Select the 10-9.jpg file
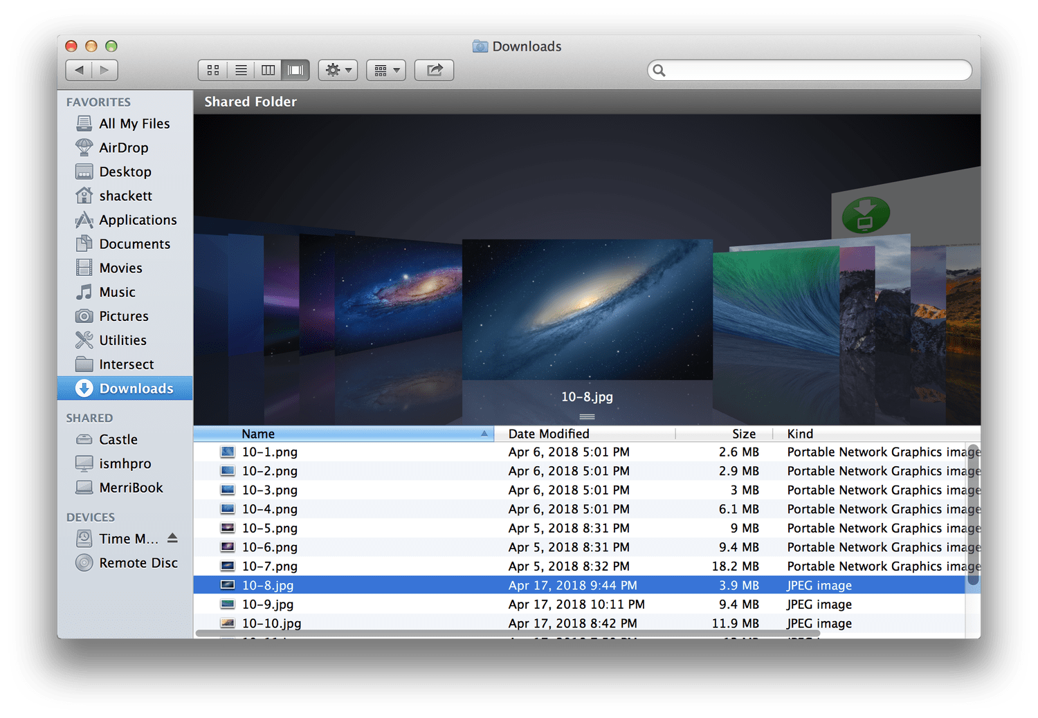 click(268, 604)
